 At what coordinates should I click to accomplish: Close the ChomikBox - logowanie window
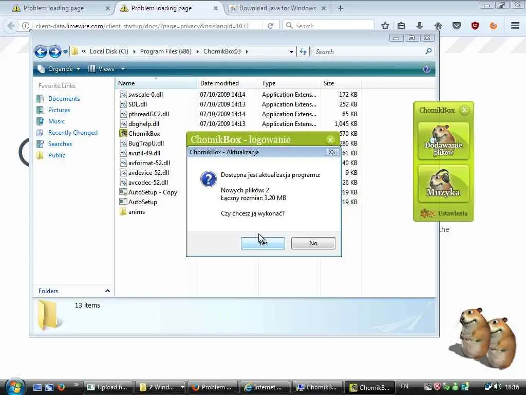pyautogui.click(x=330, y=140)
